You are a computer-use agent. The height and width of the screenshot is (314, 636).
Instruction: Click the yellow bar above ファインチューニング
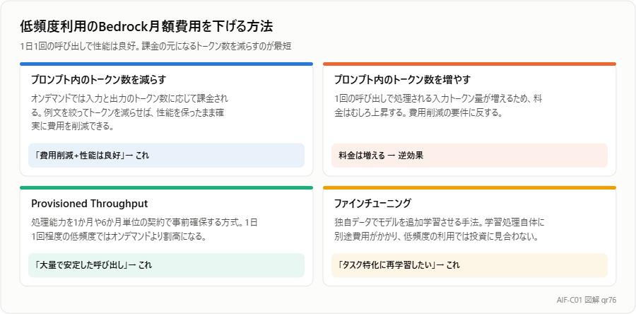(x=469, y=188)
